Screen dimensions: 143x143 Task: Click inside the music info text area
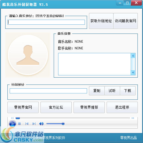95,64
